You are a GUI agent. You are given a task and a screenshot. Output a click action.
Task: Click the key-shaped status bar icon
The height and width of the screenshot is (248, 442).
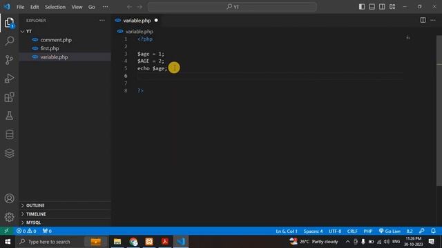click(x=422, y=231)
